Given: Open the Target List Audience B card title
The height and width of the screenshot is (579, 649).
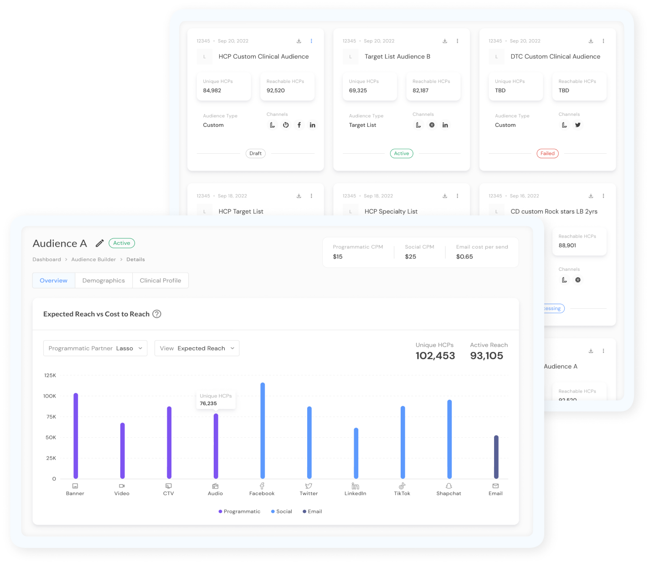Looking at the screenshot, I should tap(397, 57).
